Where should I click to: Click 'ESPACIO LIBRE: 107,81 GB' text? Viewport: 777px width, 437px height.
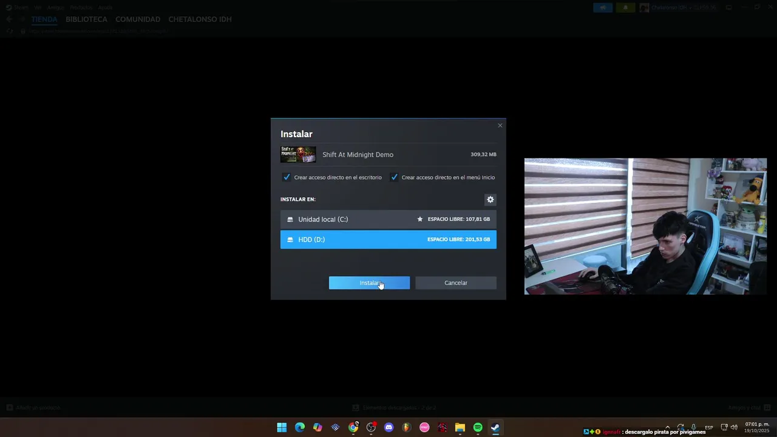(458, 219)
